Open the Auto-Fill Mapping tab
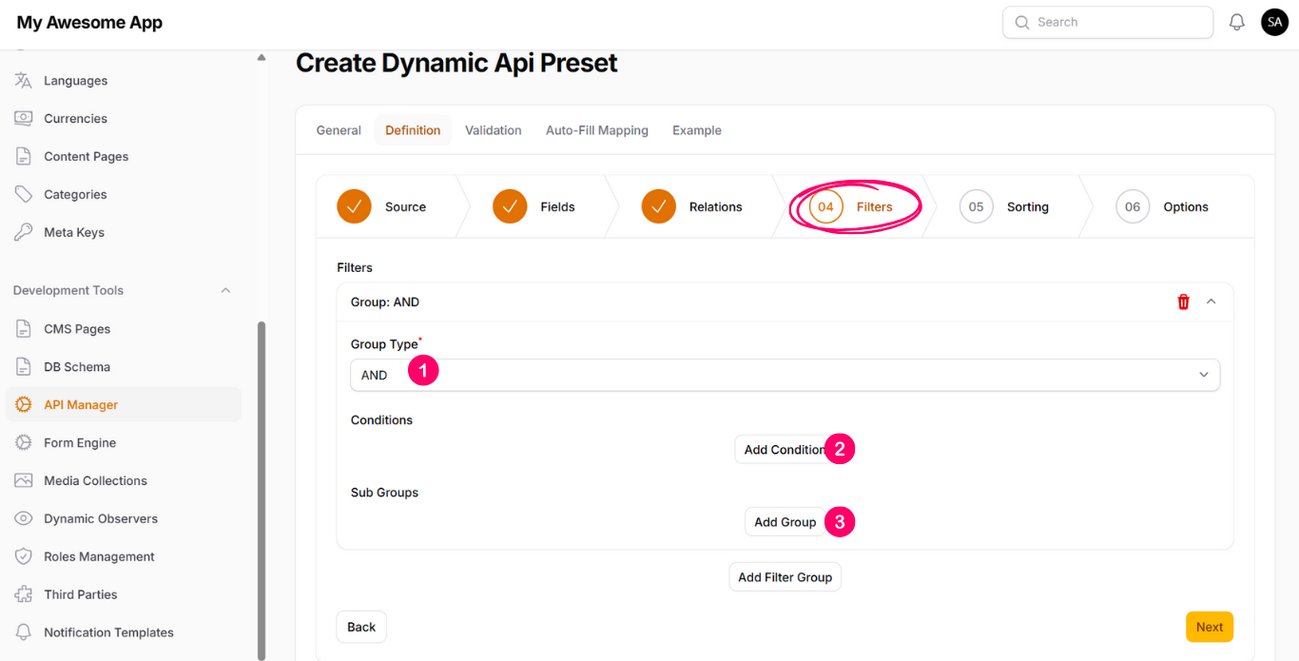The image size is (1299, 661). [596, 130]
